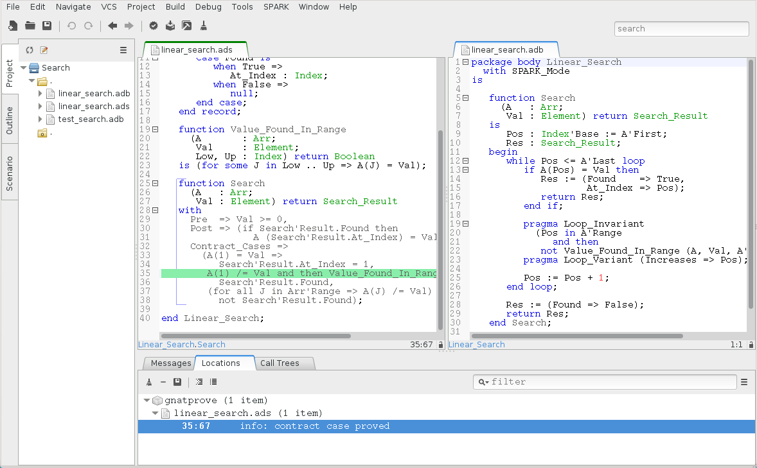Open the File menu
757x468 pixels.
13,7
